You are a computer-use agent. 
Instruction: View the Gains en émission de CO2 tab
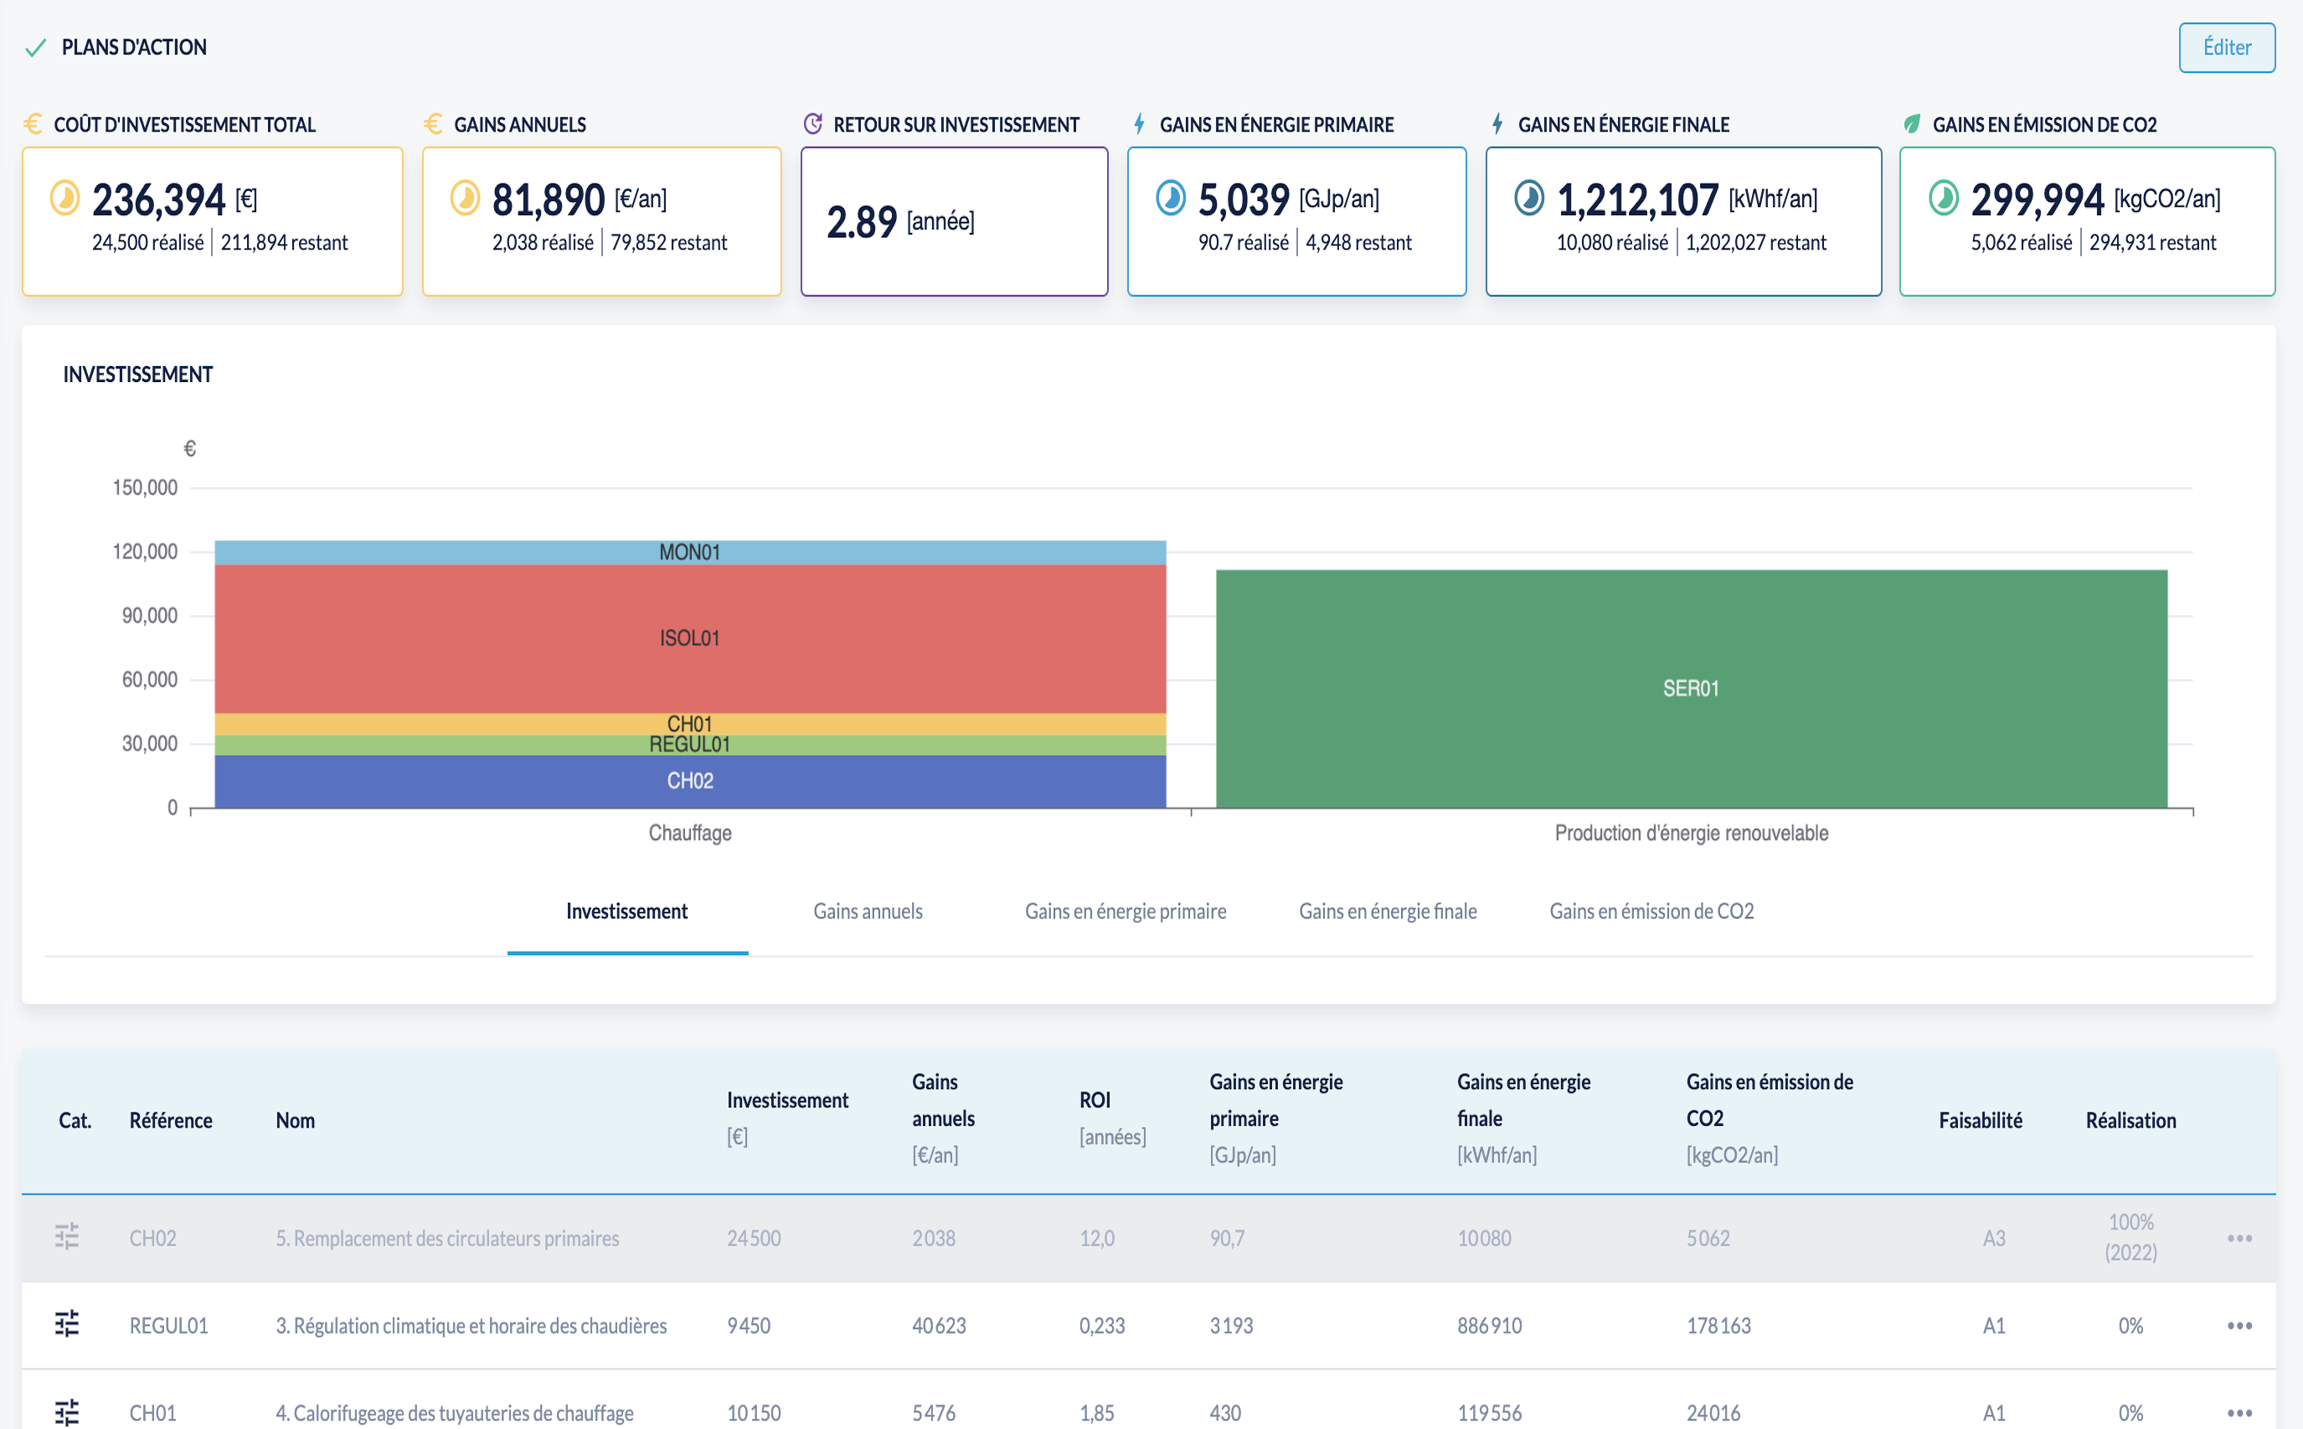[1651, 911]
